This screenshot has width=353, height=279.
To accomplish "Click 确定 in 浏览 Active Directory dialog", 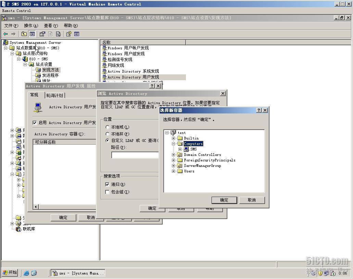I will click(x=152, y=208).
